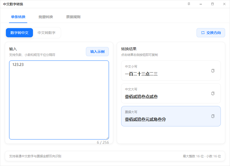Switch to the 单条转换 tab

coord(18,17)
